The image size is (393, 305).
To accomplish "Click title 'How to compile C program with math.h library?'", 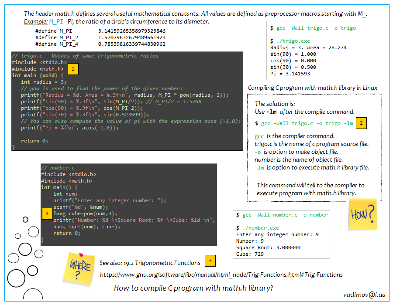I will tap(193, 288).
